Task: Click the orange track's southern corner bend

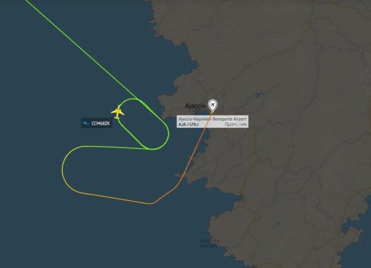Action: (x=152, y=203)
